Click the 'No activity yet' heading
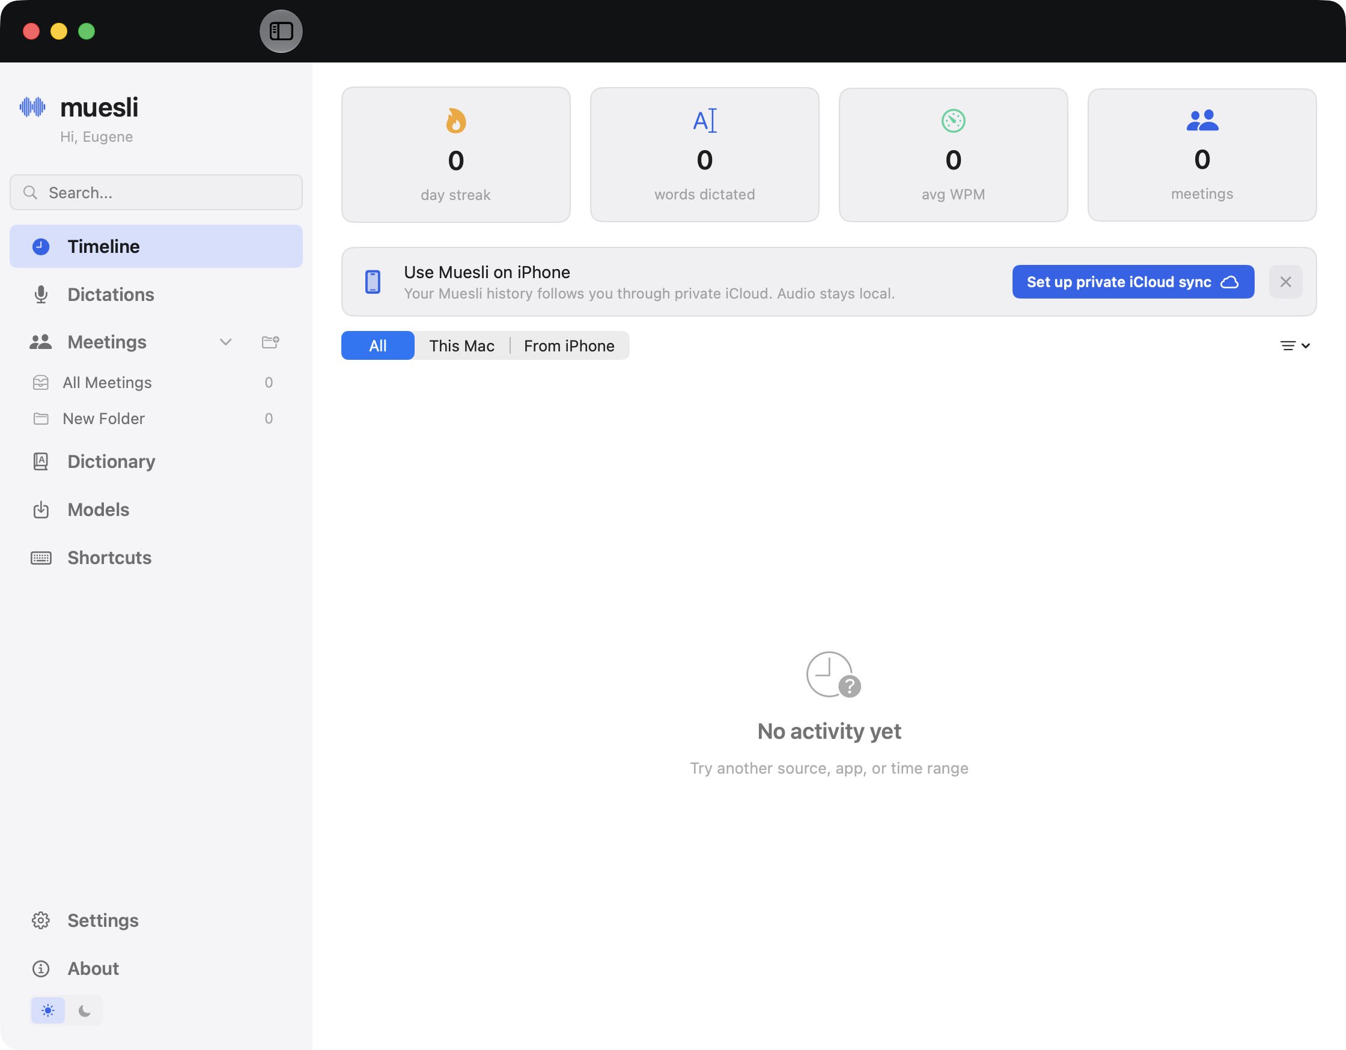Viewport: 1346px width, 1050px height. click(830, 732)
